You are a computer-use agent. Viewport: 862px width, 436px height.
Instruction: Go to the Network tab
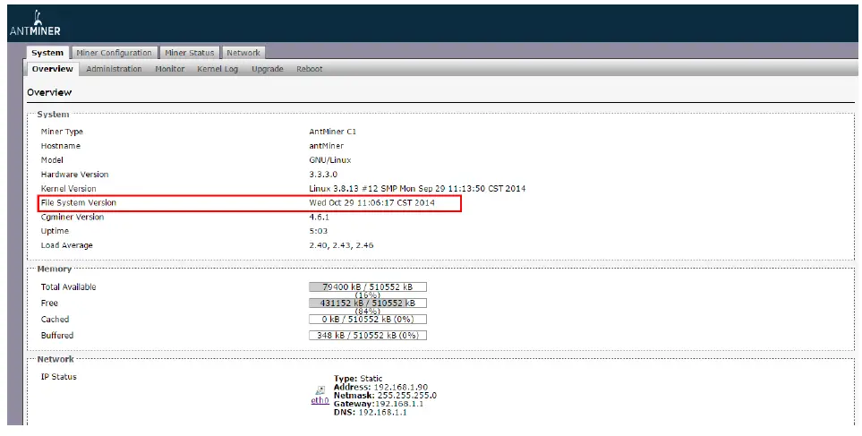(243, 53)
